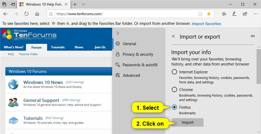Click the Import favorites link

[x=206, y=24]
